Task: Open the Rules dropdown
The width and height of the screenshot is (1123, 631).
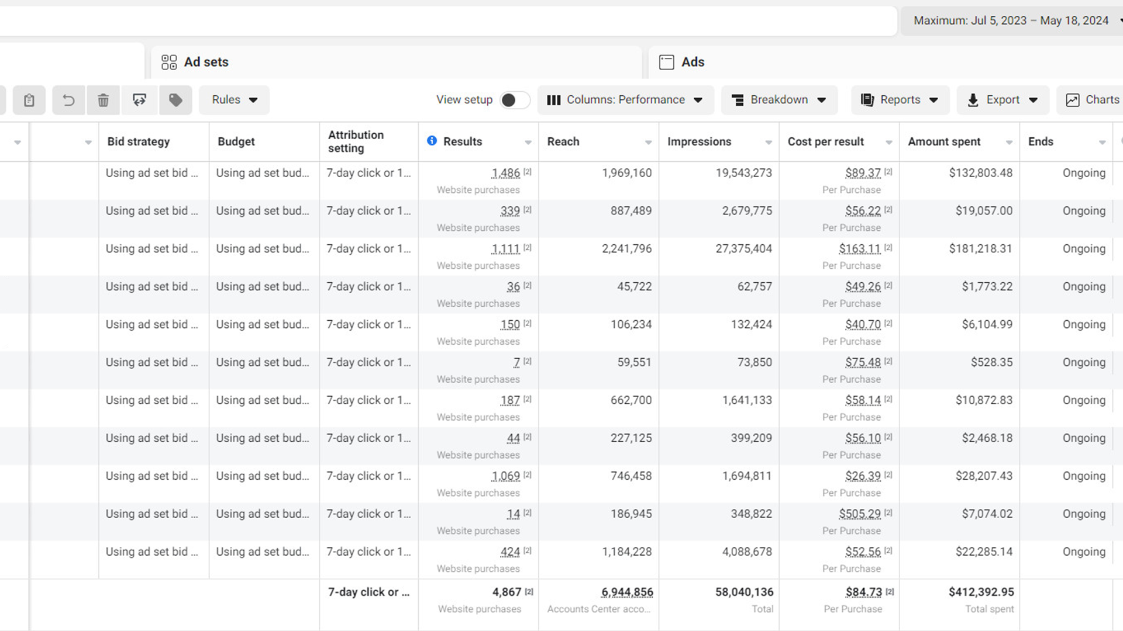Action: pyautogui.click(x=234, y=100)
